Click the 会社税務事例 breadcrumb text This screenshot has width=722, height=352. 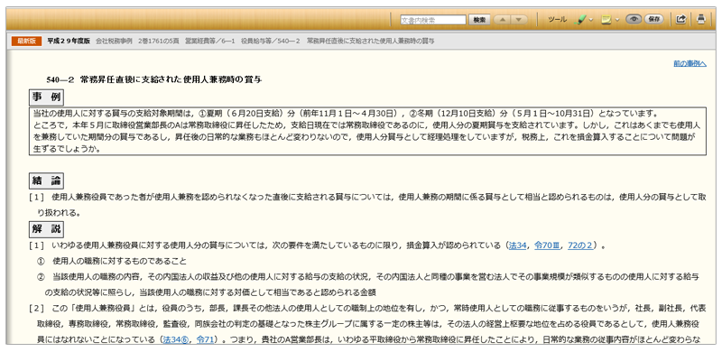[114, 41]
